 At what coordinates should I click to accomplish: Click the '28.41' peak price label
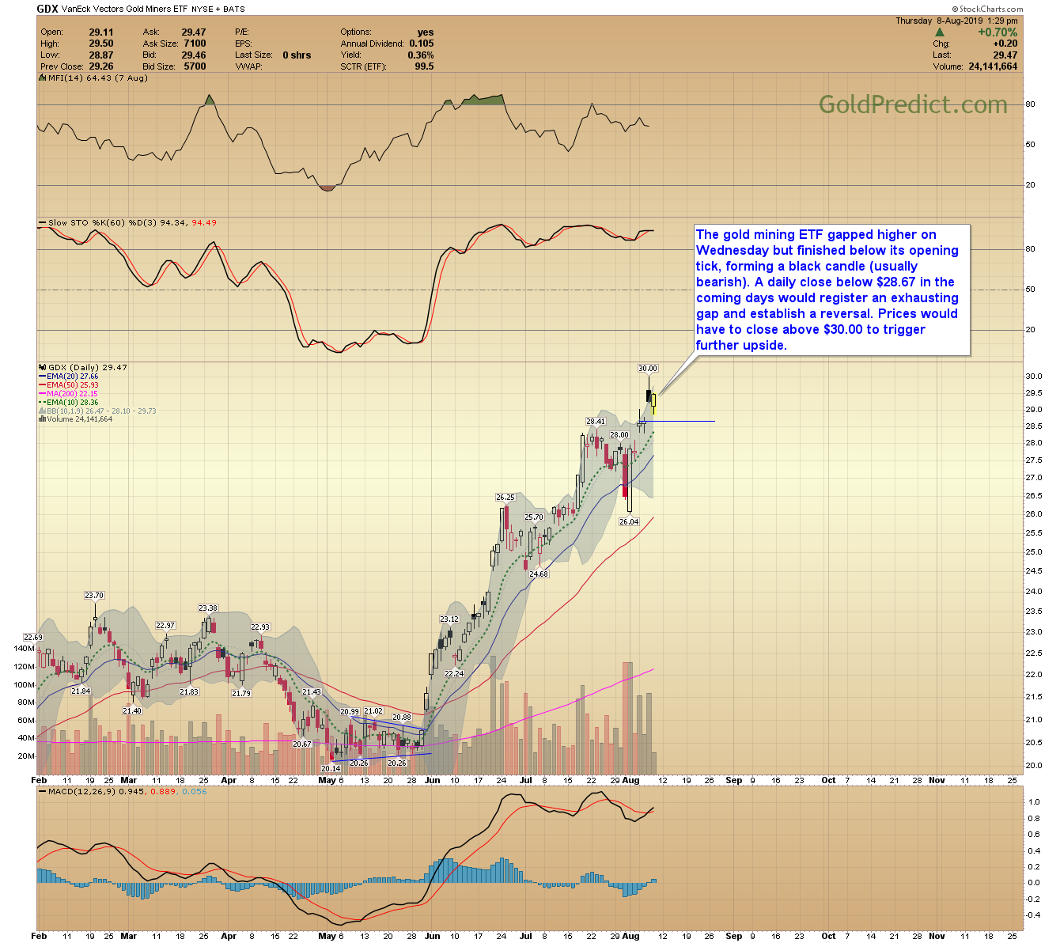[x=595, y=422]
